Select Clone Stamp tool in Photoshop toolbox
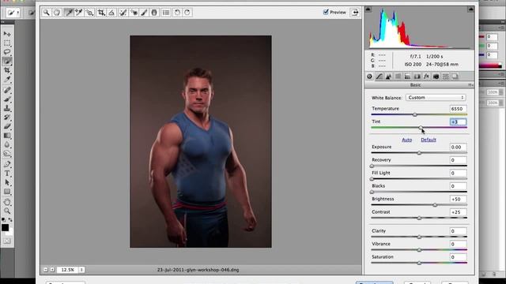 7,108
